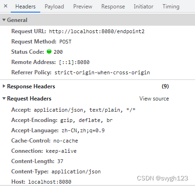Switch to the Payload tab
Screen dimensions: 195x186
coord(54,7)
